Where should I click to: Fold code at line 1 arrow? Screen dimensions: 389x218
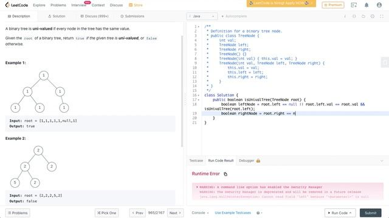[x=199, y=27]
